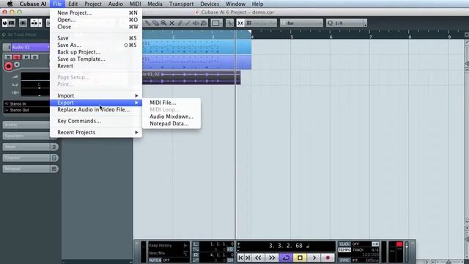
Task: Select the Zoom magnifier tool
Action: point(163,23)
